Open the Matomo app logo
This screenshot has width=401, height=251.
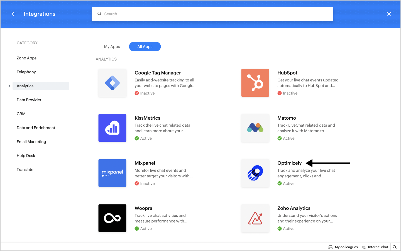click(255, 128)
